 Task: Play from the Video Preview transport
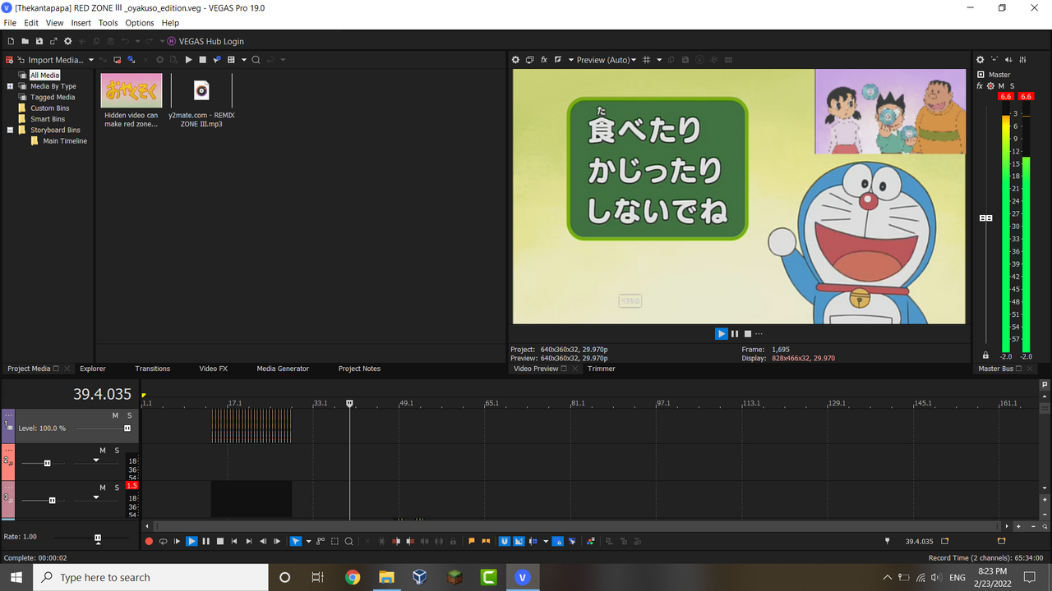coord(722,333)
